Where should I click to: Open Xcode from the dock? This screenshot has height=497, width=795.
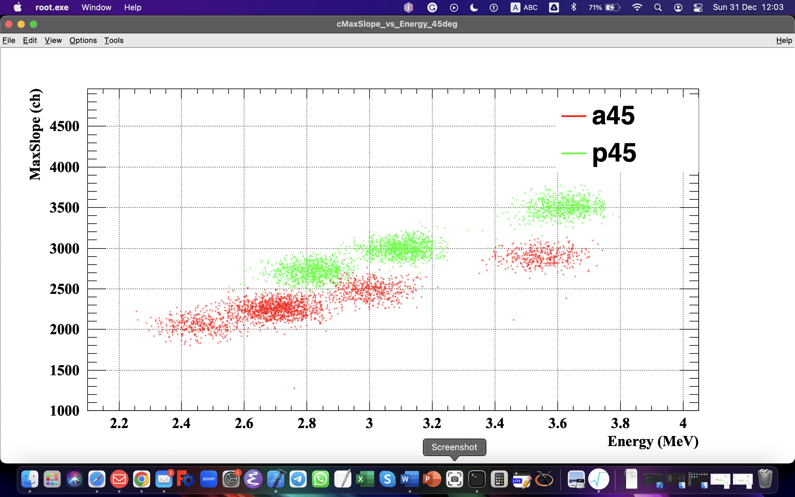(276, 479)
